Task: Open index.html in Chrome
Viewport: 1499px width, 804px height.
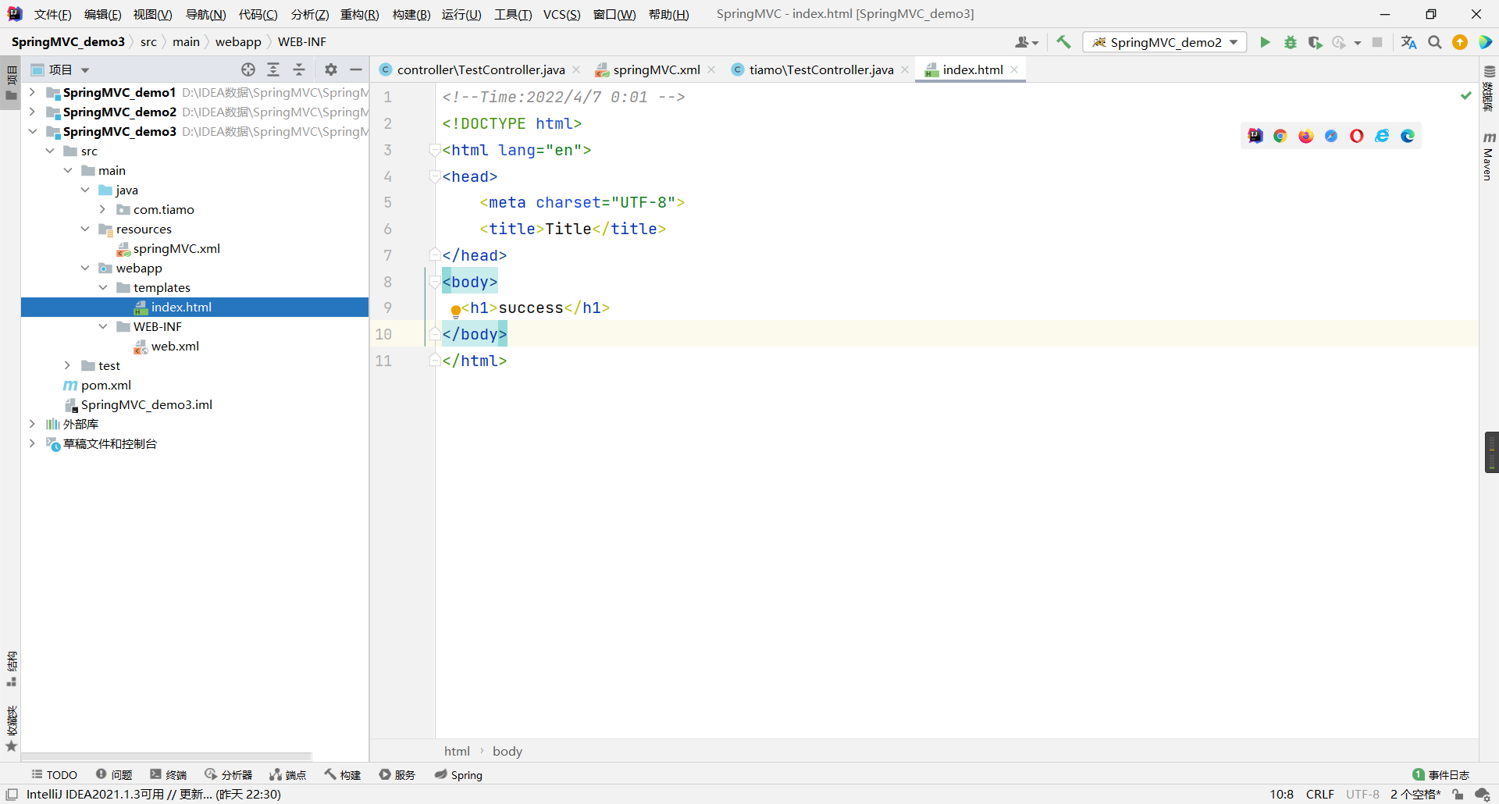Action: coord(1280,135)
